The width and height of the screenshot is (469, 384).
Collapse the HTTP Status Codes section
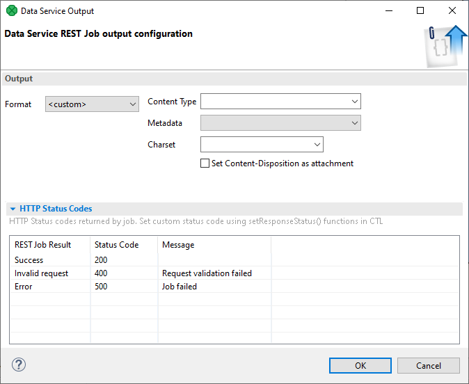(x=13, y=209)
